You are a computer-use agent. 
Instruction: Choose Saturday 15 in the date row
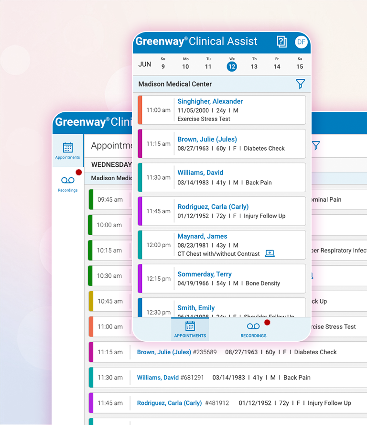tap(300, 66)
